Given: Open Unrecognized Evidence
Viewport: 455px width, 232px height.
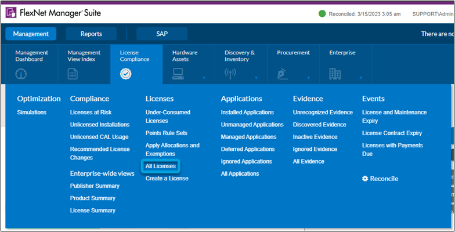Looking at the screenshot, I should coord(323,113).
